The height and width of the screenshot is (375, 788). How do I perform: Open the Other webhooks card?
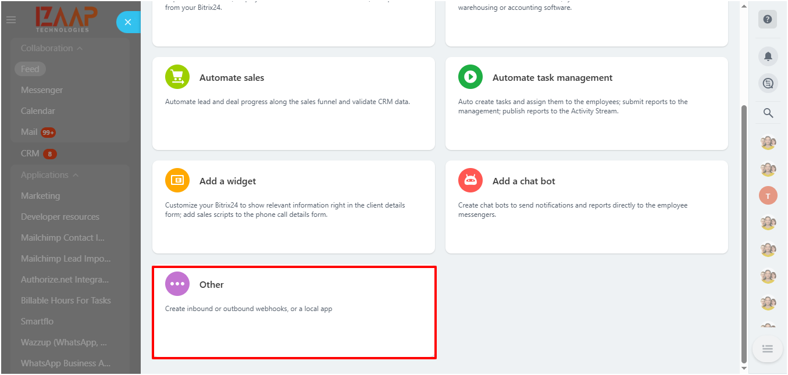pos(294,313)
